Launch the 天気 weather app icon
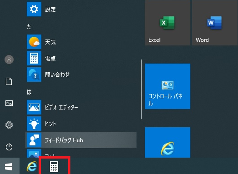 click(x=34, y=42)
